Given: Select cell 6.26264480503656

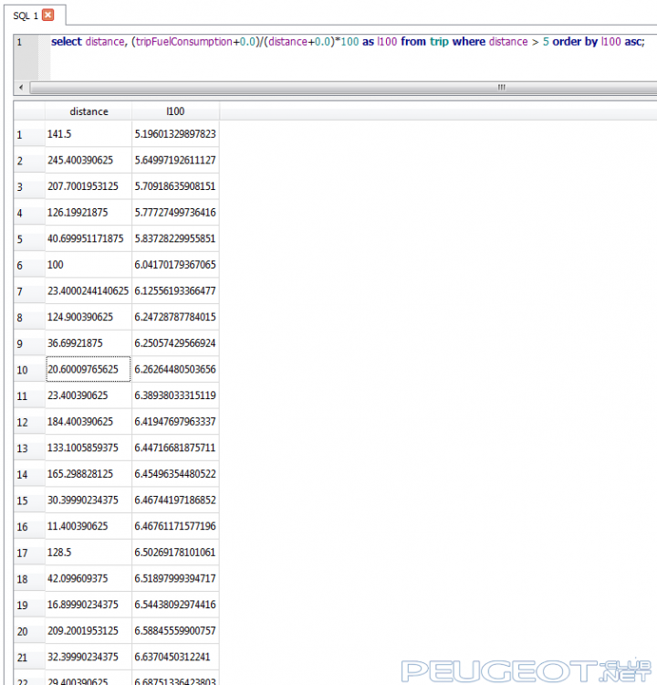Looking at the screenshot, I should coord(175,370).
